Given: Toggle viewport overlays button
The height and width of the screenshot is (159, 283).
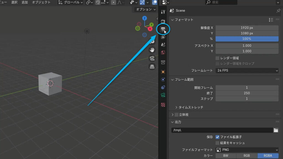Looking at the screenshot, I should click(155, 2).
